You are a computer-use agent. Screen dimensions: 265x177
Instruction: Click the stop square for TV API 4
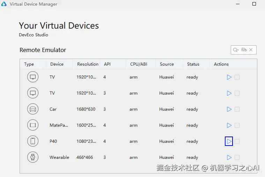point(237,77)
